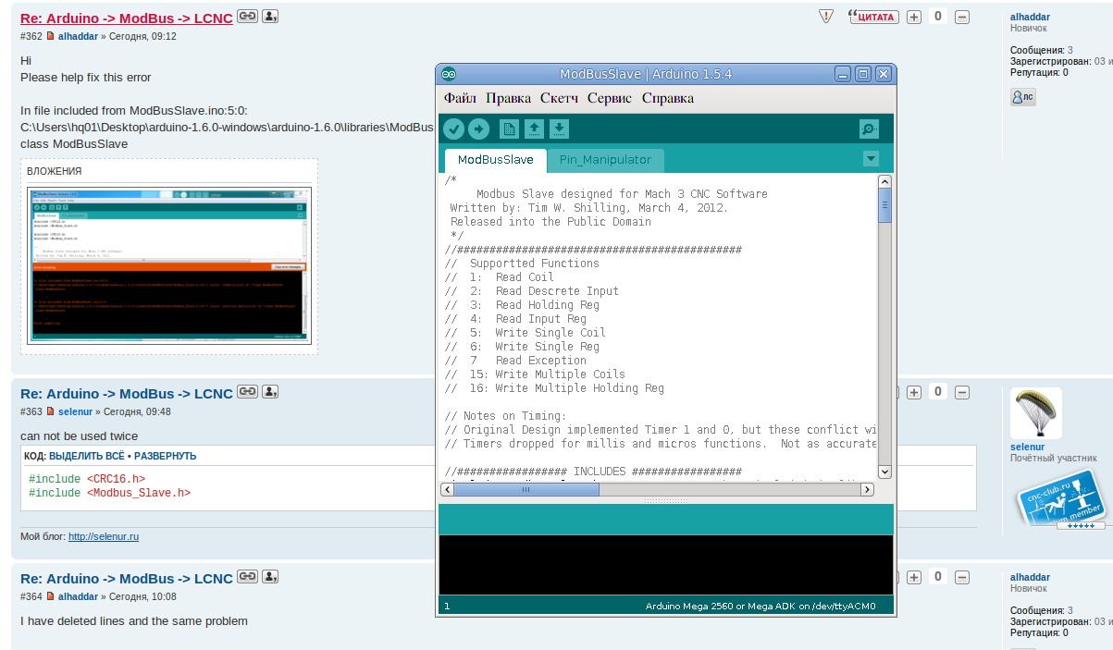Downvote post #364 with the minus icon

962,577
